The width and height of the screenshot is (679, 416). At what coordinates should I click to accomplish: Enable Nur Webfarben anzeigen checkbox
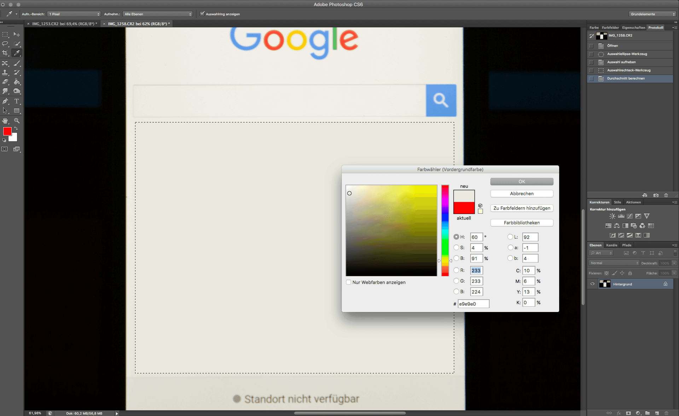349,282
